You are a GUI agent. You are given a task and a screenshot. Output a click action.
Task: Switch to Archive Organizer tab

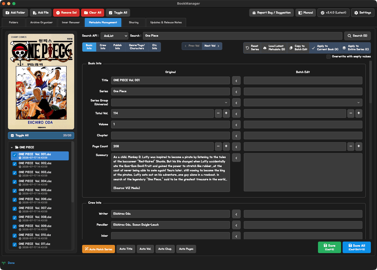tap(42, 23)
